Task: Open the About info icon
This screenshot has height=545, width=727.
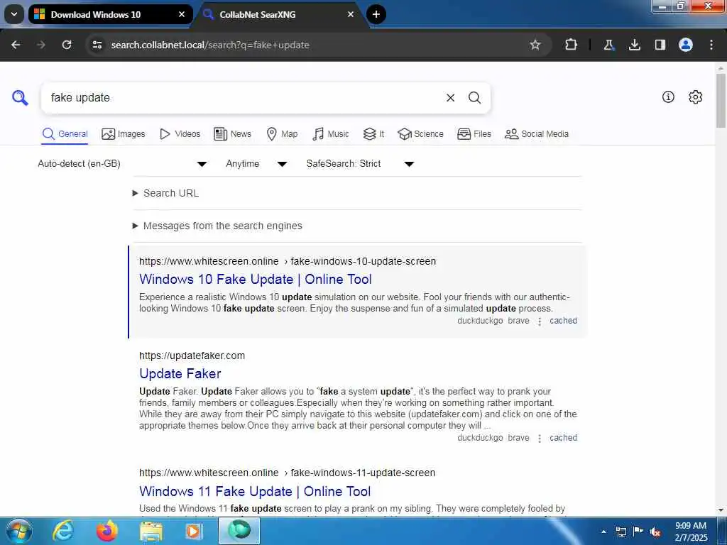Action: coord(668,97)
